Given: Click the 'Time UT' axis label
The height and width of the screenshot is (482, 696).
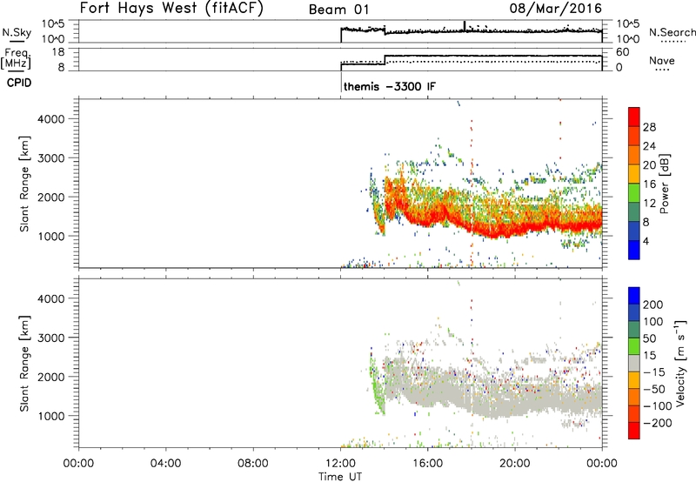Looking at the screenshot, I should pos(340,477).
